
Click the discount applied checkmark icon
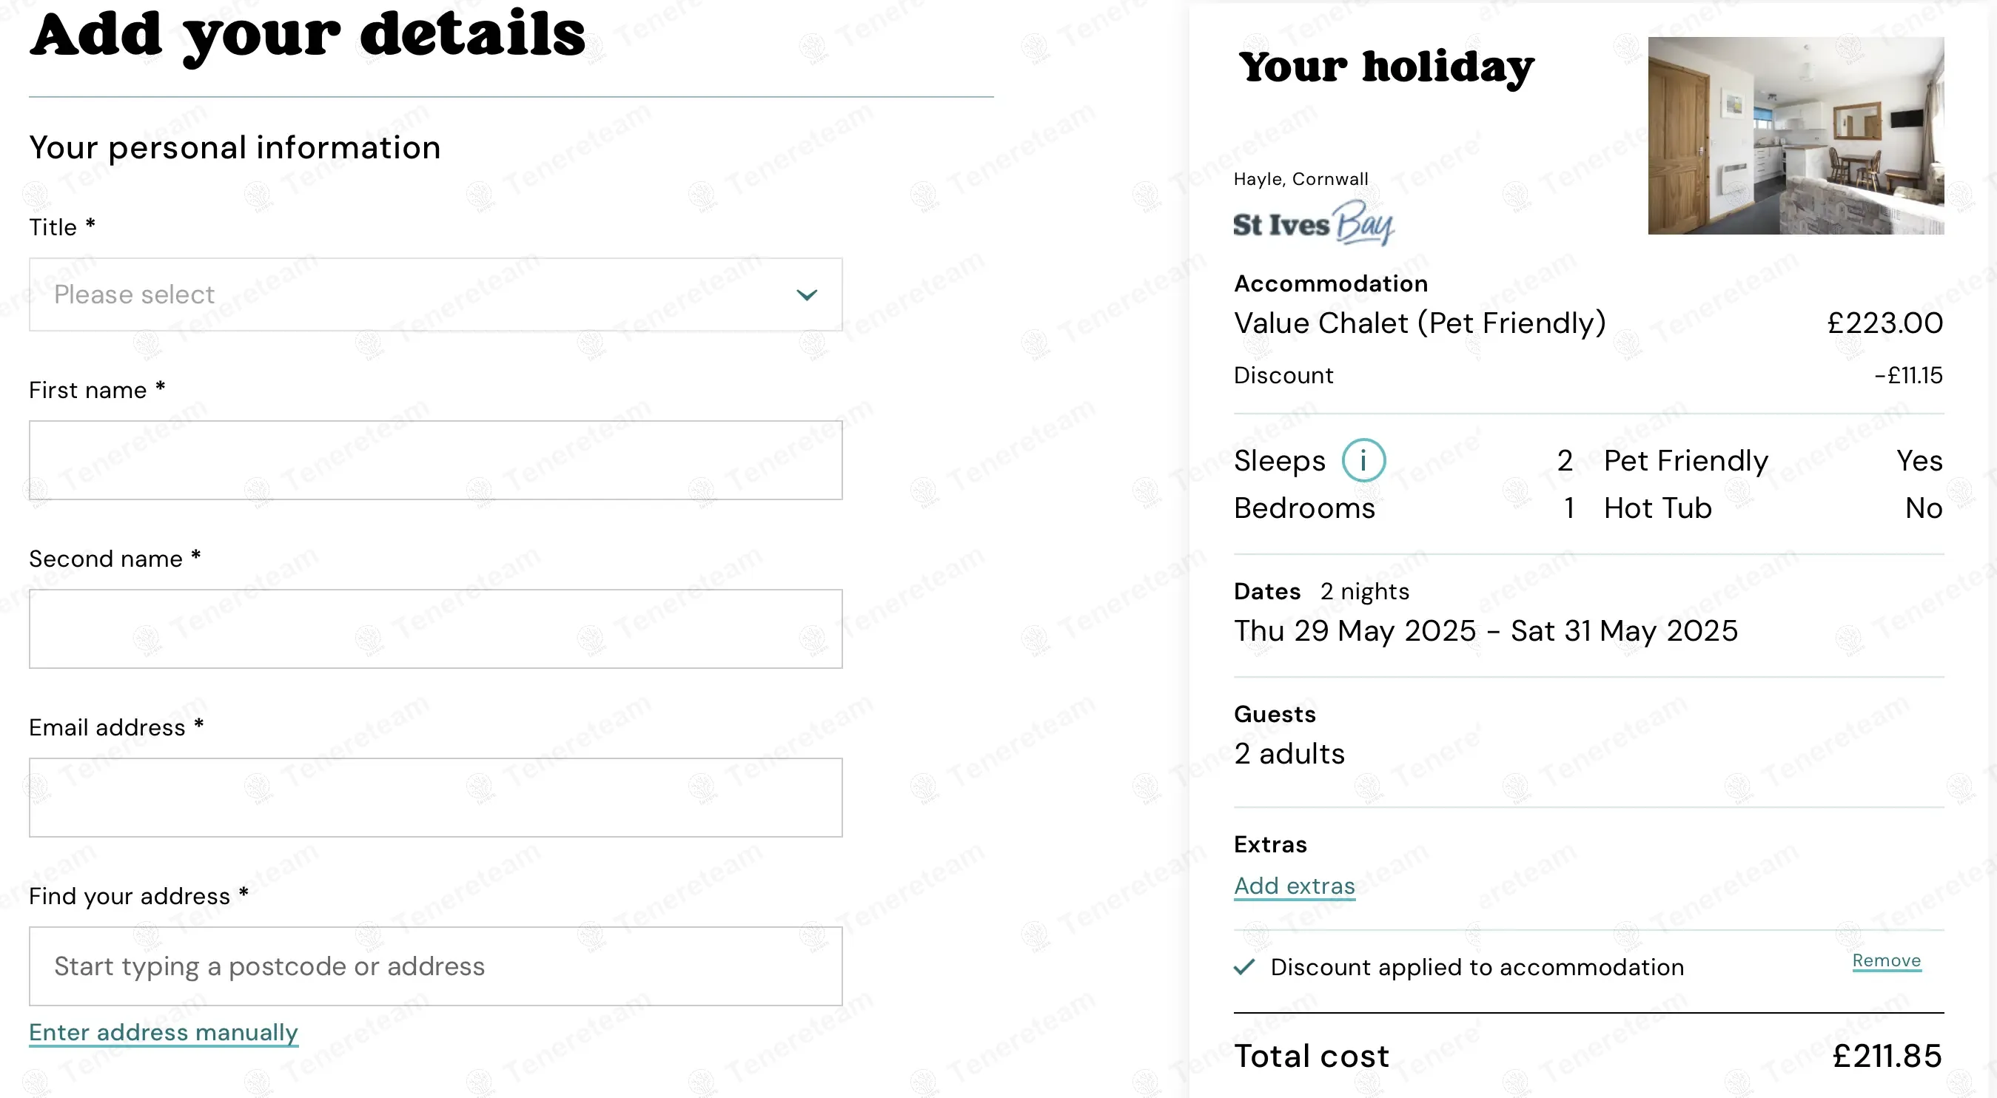(1244, 966)
